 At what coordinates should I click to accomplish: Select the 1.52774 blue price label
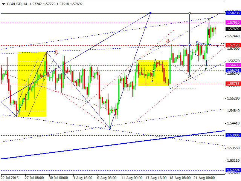[233, 170]
